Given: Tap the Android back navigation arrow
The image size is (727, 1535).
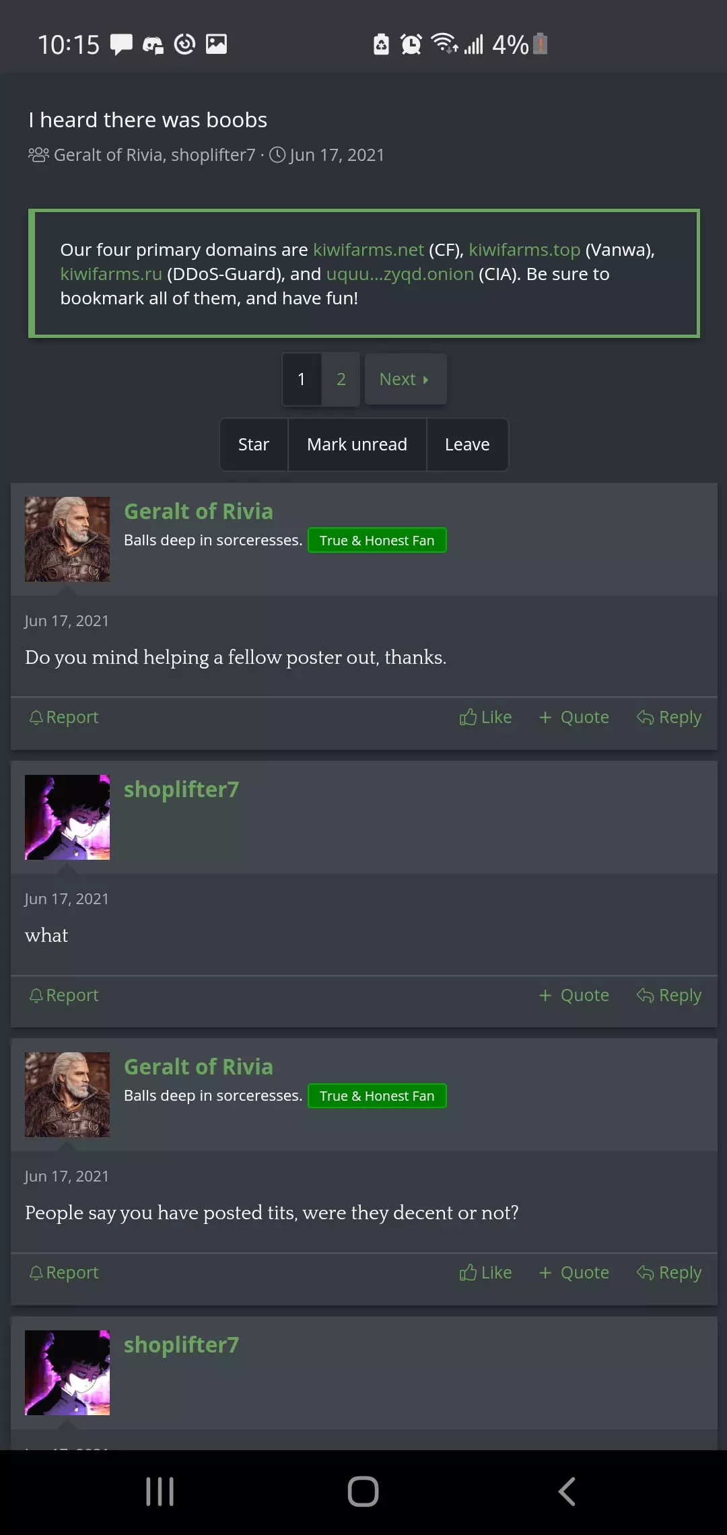Looking at the screenshot, I should click(x=567, y=1491).
